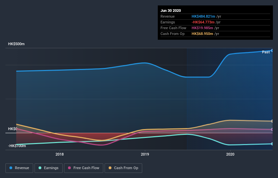Click the Earnings label in tooltip

(168, 22)
